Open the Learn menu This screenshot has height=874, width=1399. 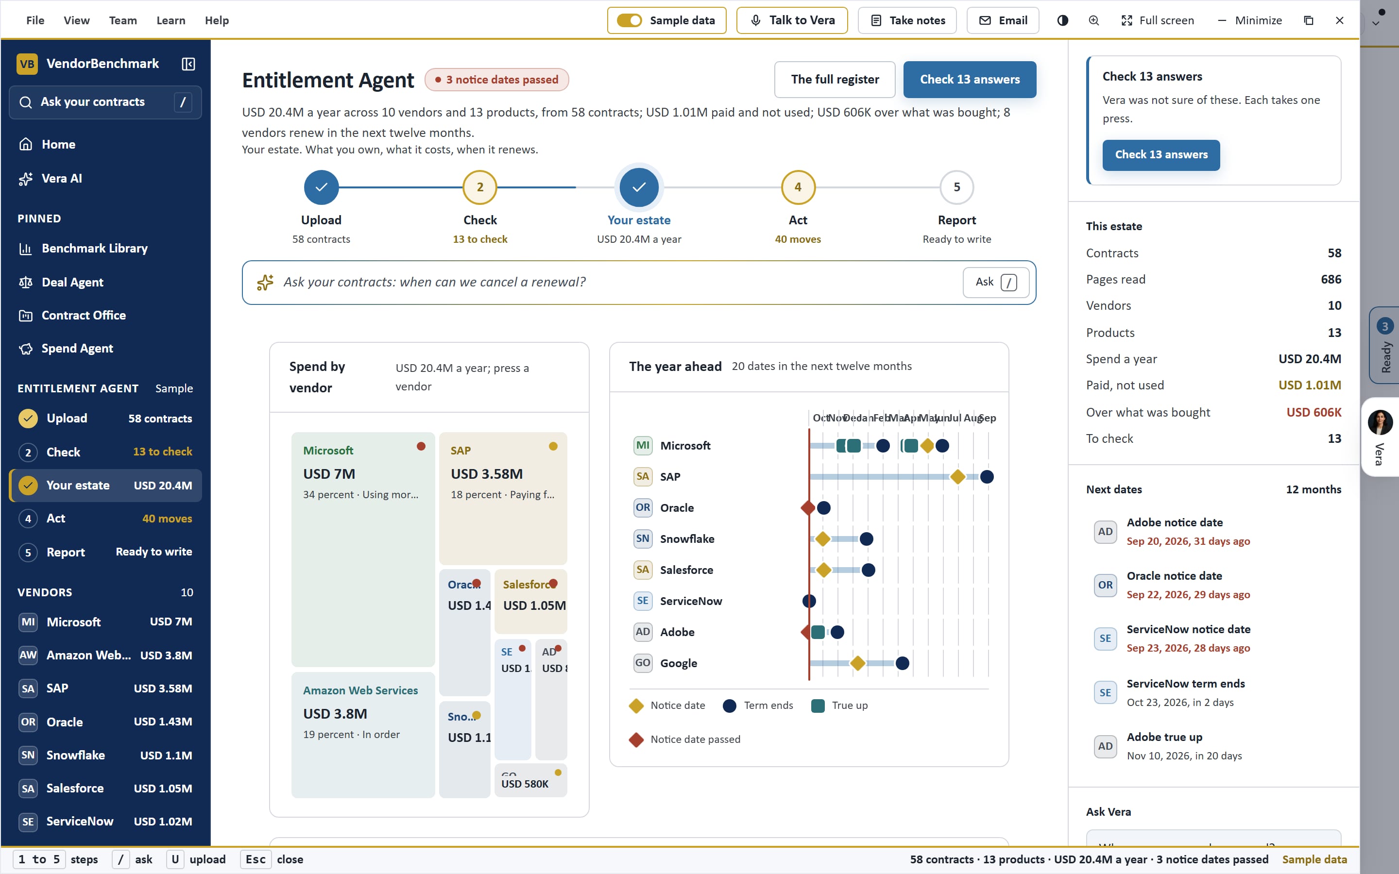coord(171,20)
